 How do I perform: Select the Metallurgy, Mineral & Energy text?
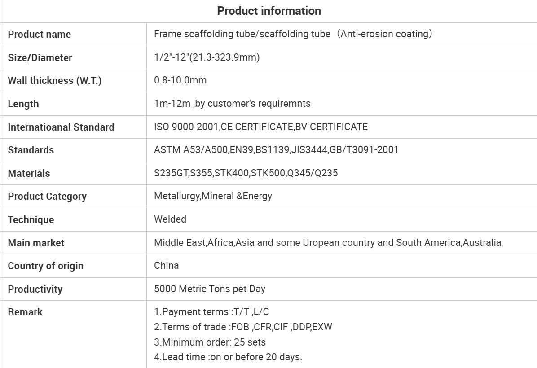(213, 196)
